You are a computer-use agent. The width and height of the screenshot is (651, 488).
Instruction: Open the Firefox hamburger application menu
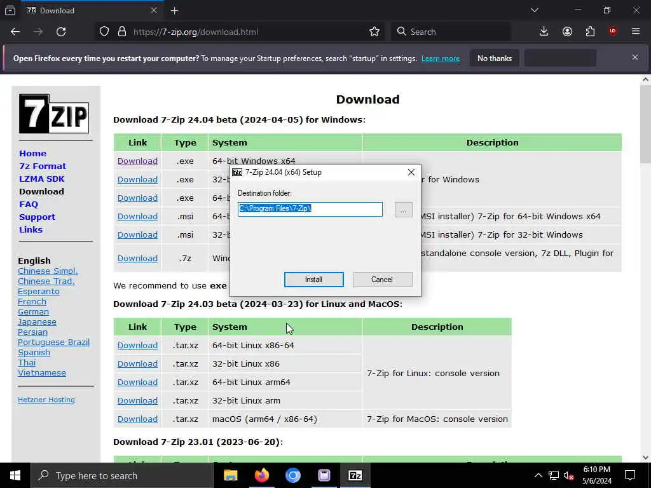click(636, 32)
